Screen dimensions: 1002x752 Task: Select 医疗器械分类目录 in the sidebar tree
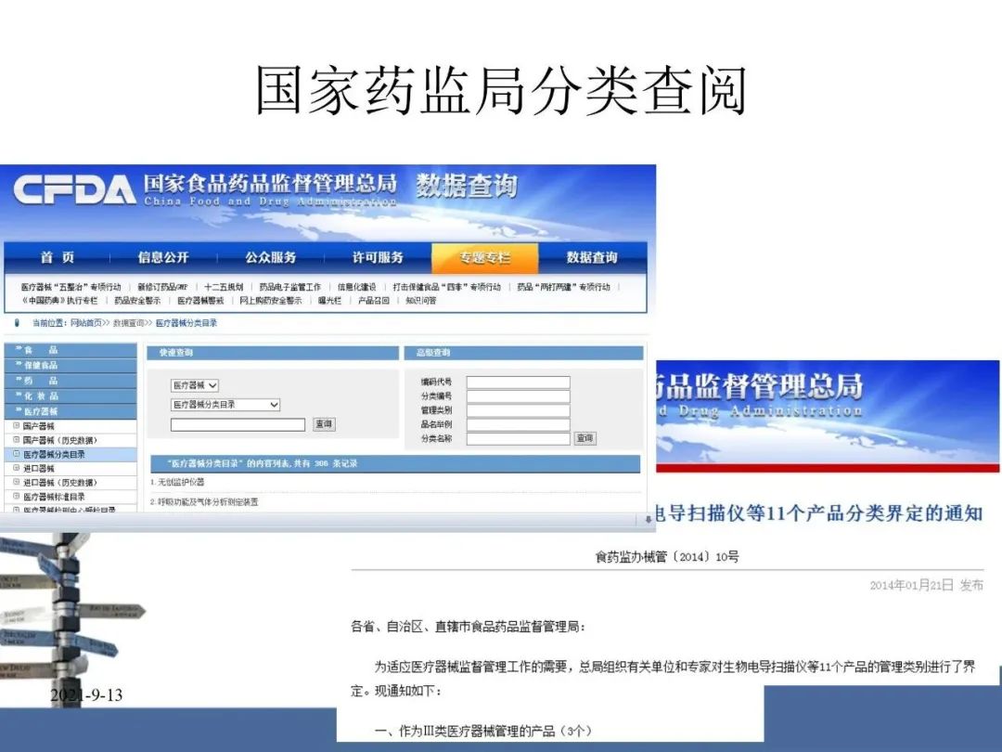click(x=55, y=454)
